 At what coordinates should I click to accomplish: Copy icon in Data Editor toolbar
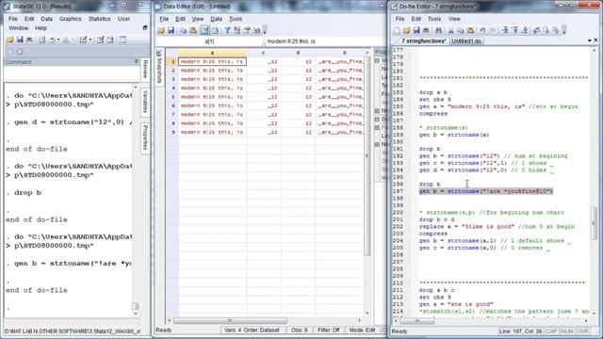(184, 30)
